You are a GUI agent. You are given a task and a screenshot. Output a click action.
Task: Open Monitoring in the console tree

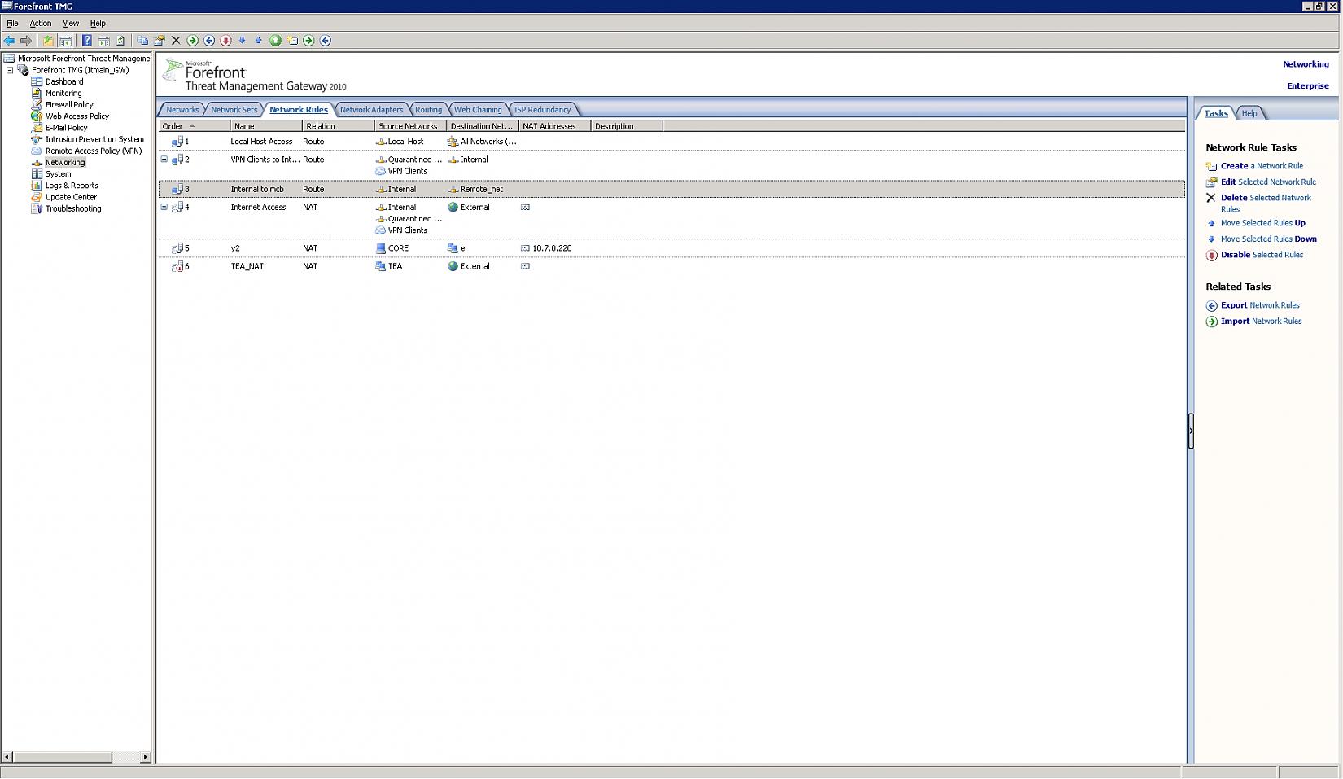pos(63,94)
